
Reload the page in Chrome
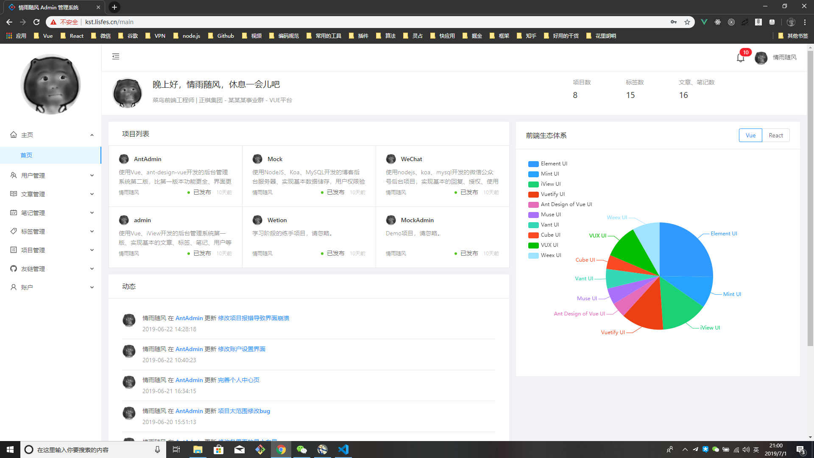[36, 22]
